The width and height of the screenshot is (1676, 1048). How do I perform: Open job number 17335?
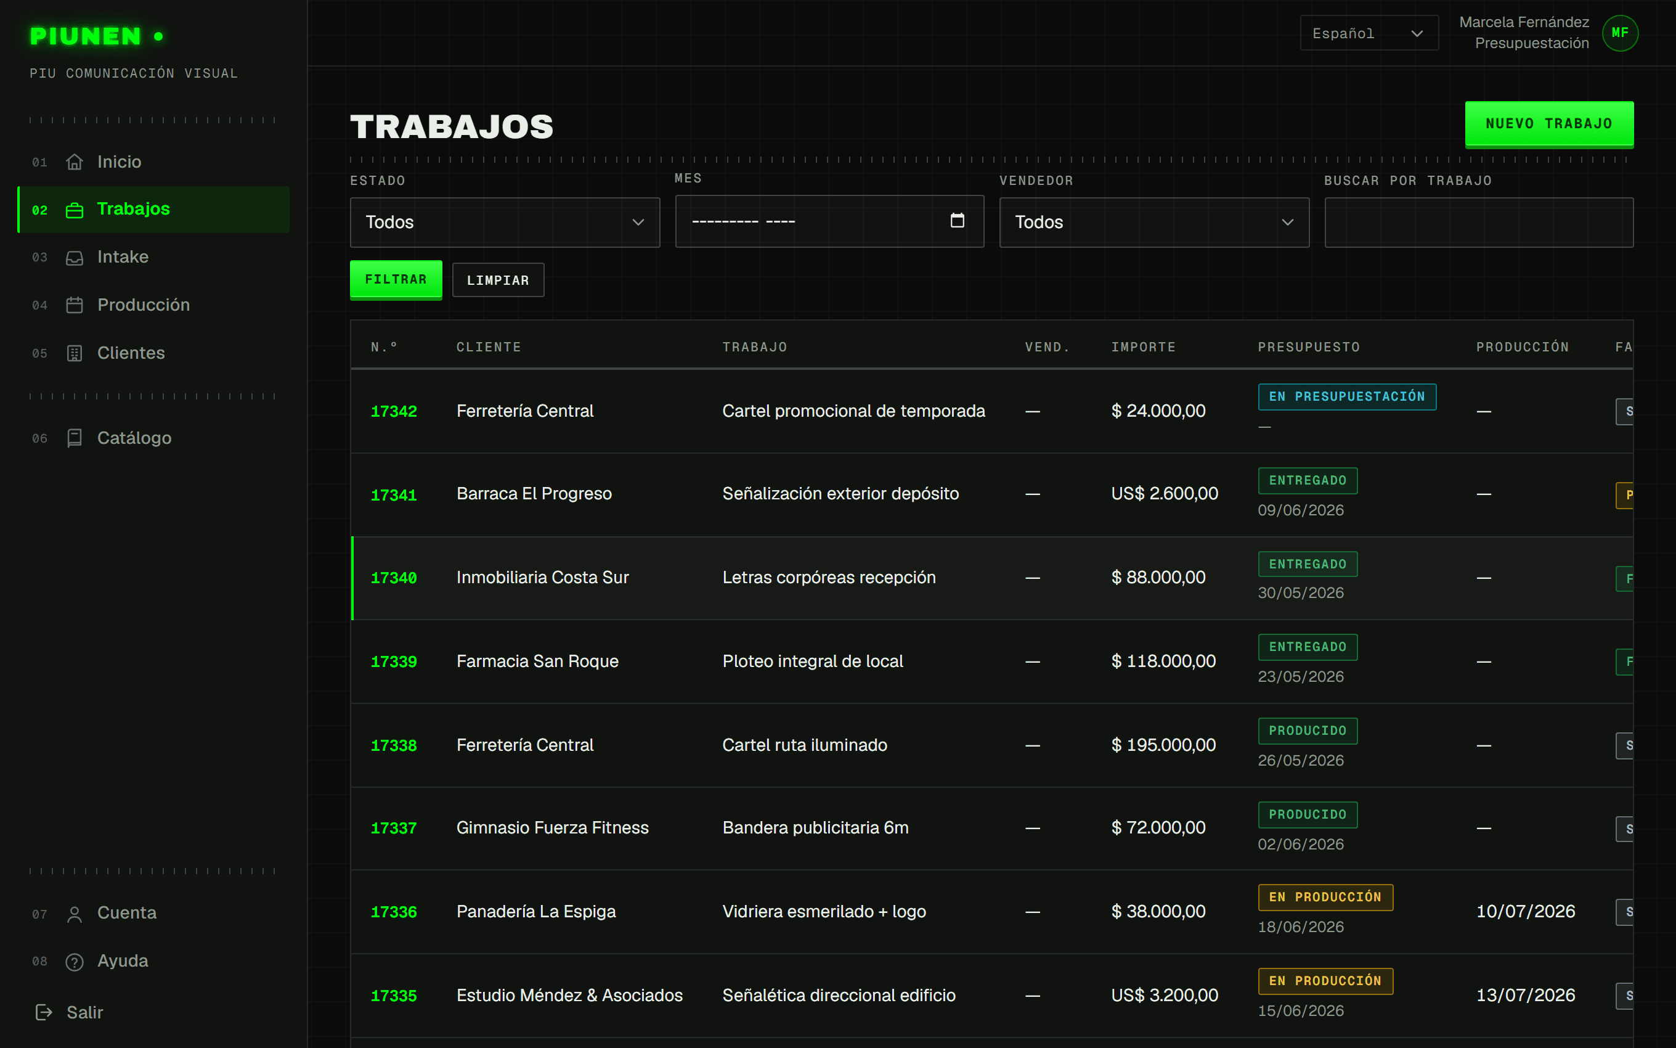click(x=393, y=996)
